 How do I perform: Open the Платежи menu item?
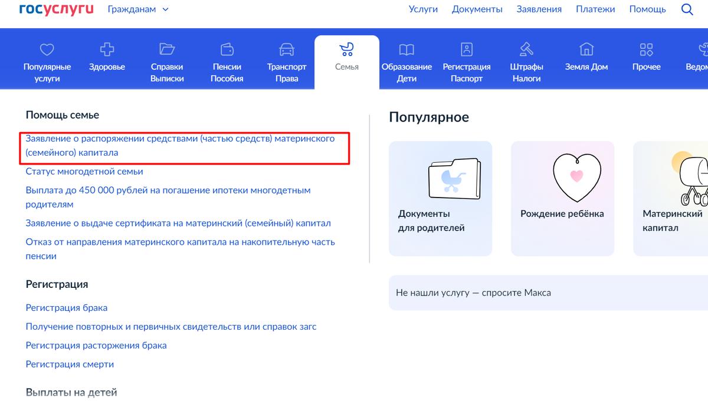pos(595,9)
